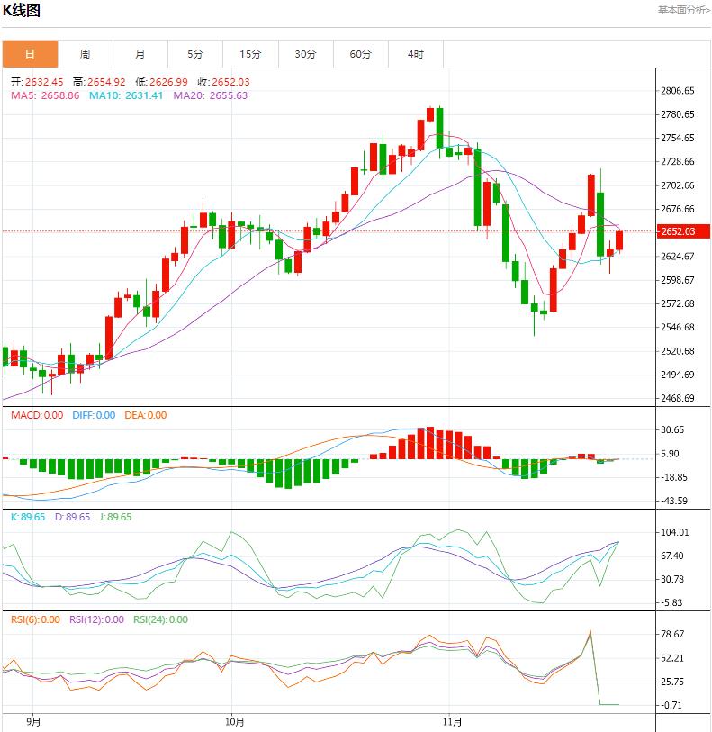Select the 15分 interval tab
The image size is (712, 732).
[251, 54]
